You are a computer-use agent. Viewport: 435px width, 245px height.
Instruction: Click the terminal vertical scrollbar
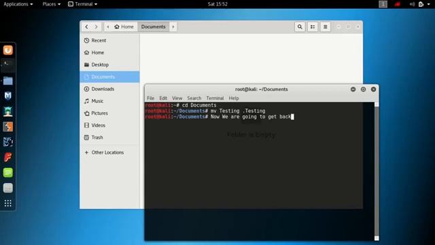tap(377, 171)
